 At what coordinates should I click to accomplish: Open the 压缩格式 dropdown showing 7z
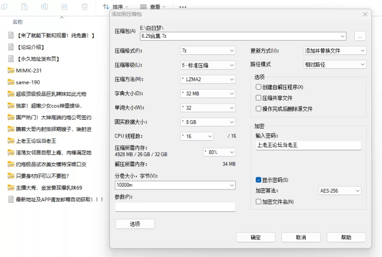[x=208, y=51]
